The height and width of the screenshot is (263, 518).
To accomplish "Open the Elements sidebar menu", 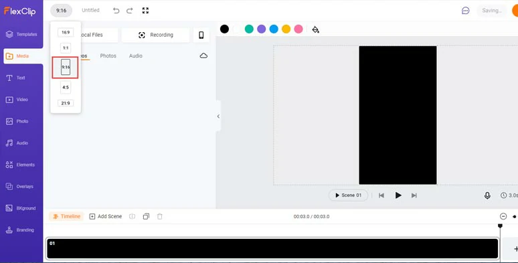I will point(21,165).
